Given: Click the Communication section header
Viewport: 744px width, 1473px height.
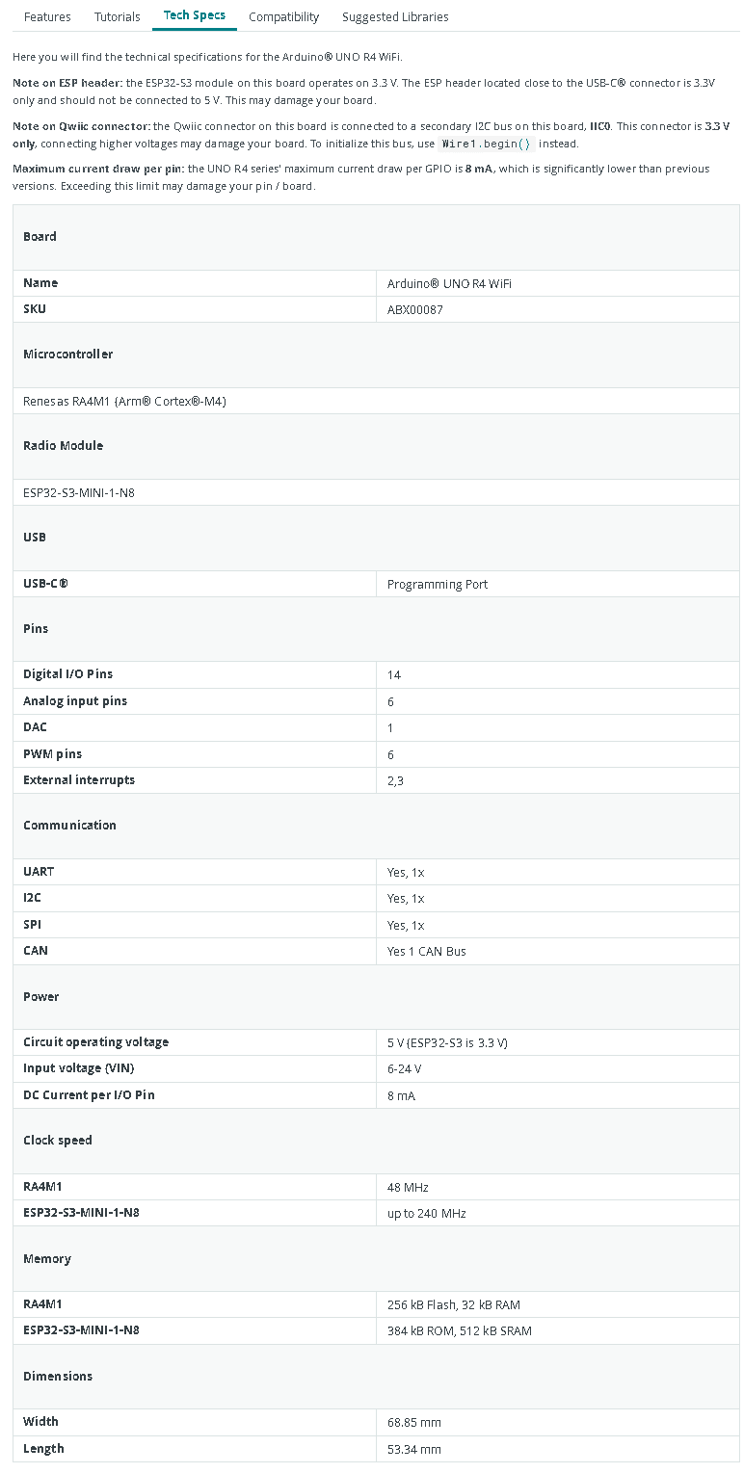Looking at the screenshot, I should coord(70,825).
